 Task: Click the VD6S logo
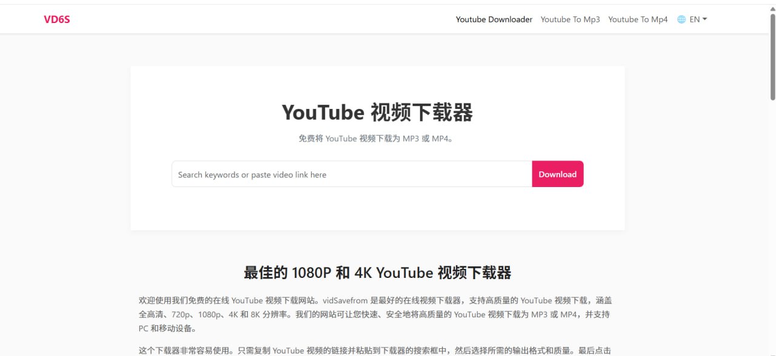(56, 19)
